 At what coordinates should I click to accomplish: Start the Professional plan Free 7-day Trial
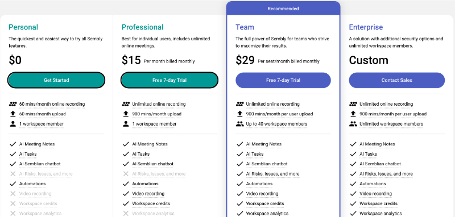pyautogui.click(x=169, y=80)
